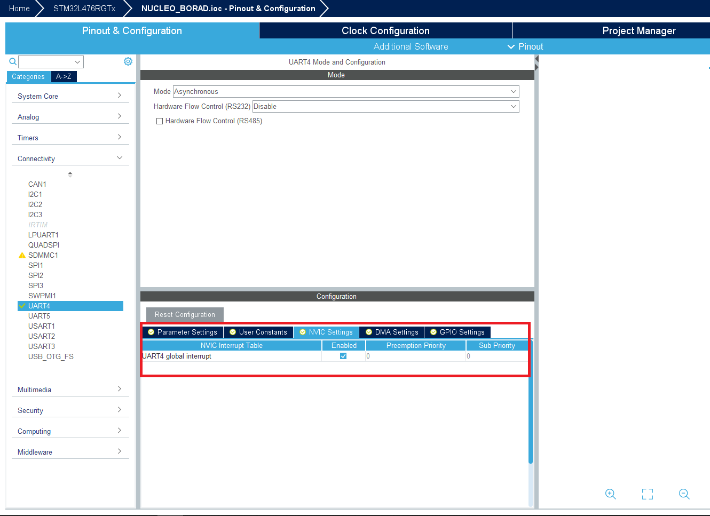Expand the Computing category

coord(70,431)
